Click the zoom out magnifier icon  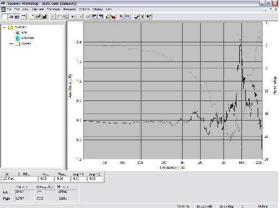point(128,17)
